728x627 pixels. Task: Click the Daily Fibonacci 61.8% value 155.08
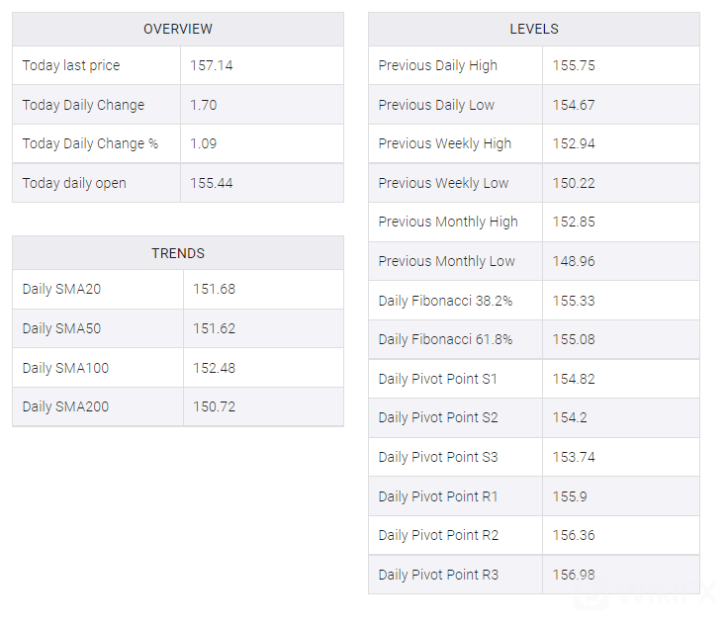coord(574,339)
